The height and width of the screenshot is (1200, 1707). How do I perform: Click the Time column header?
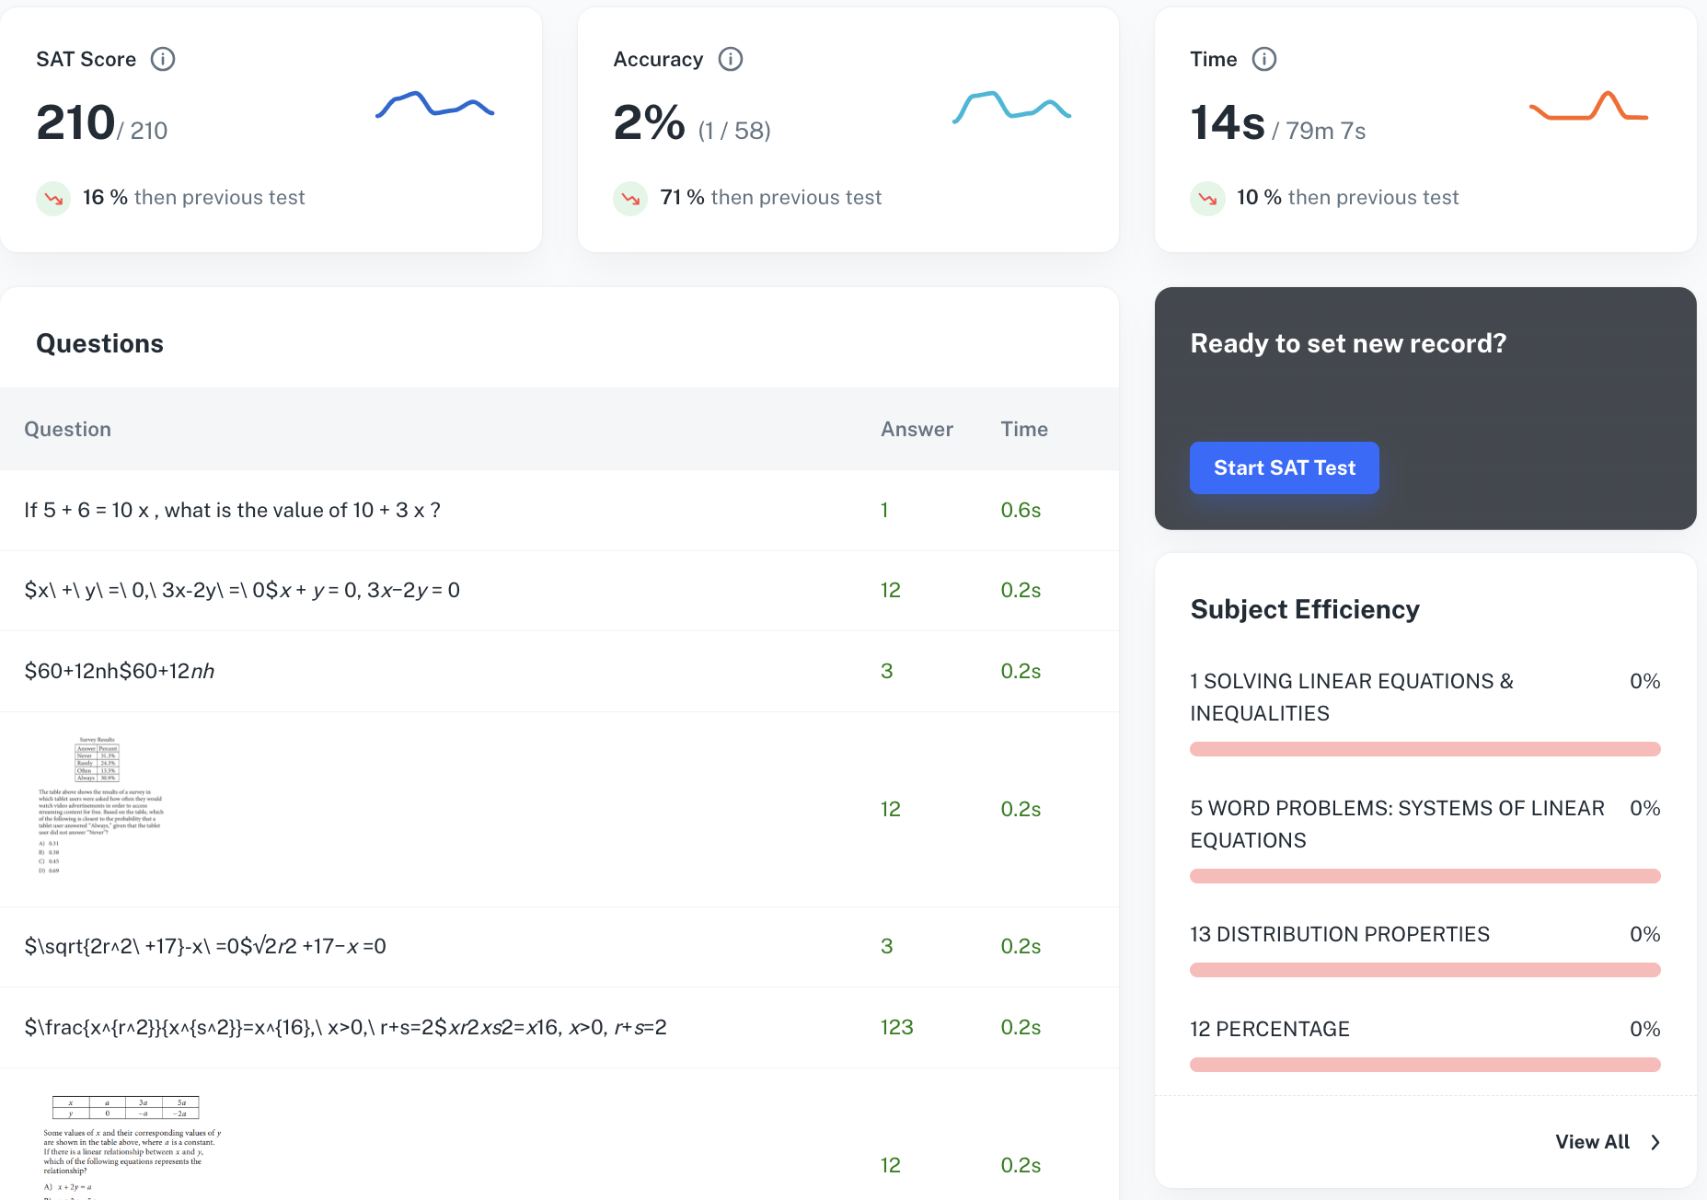click(1024, 429)
